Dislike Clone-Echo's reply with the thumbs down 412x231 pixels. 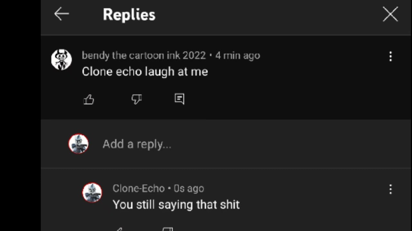pyautogui.click(x=167, y=229)
